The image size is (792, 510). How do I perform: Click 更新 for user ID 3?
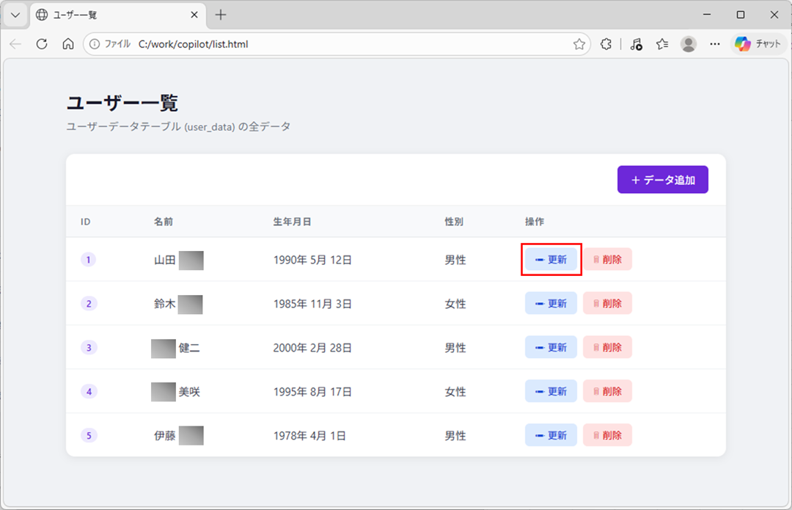click(551, 348)
